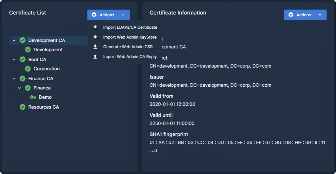The width and height of the screenshot is (336, 174).
Task: Click gear icon in Certificate Information Actions
Action: click(x=291, y=15)
